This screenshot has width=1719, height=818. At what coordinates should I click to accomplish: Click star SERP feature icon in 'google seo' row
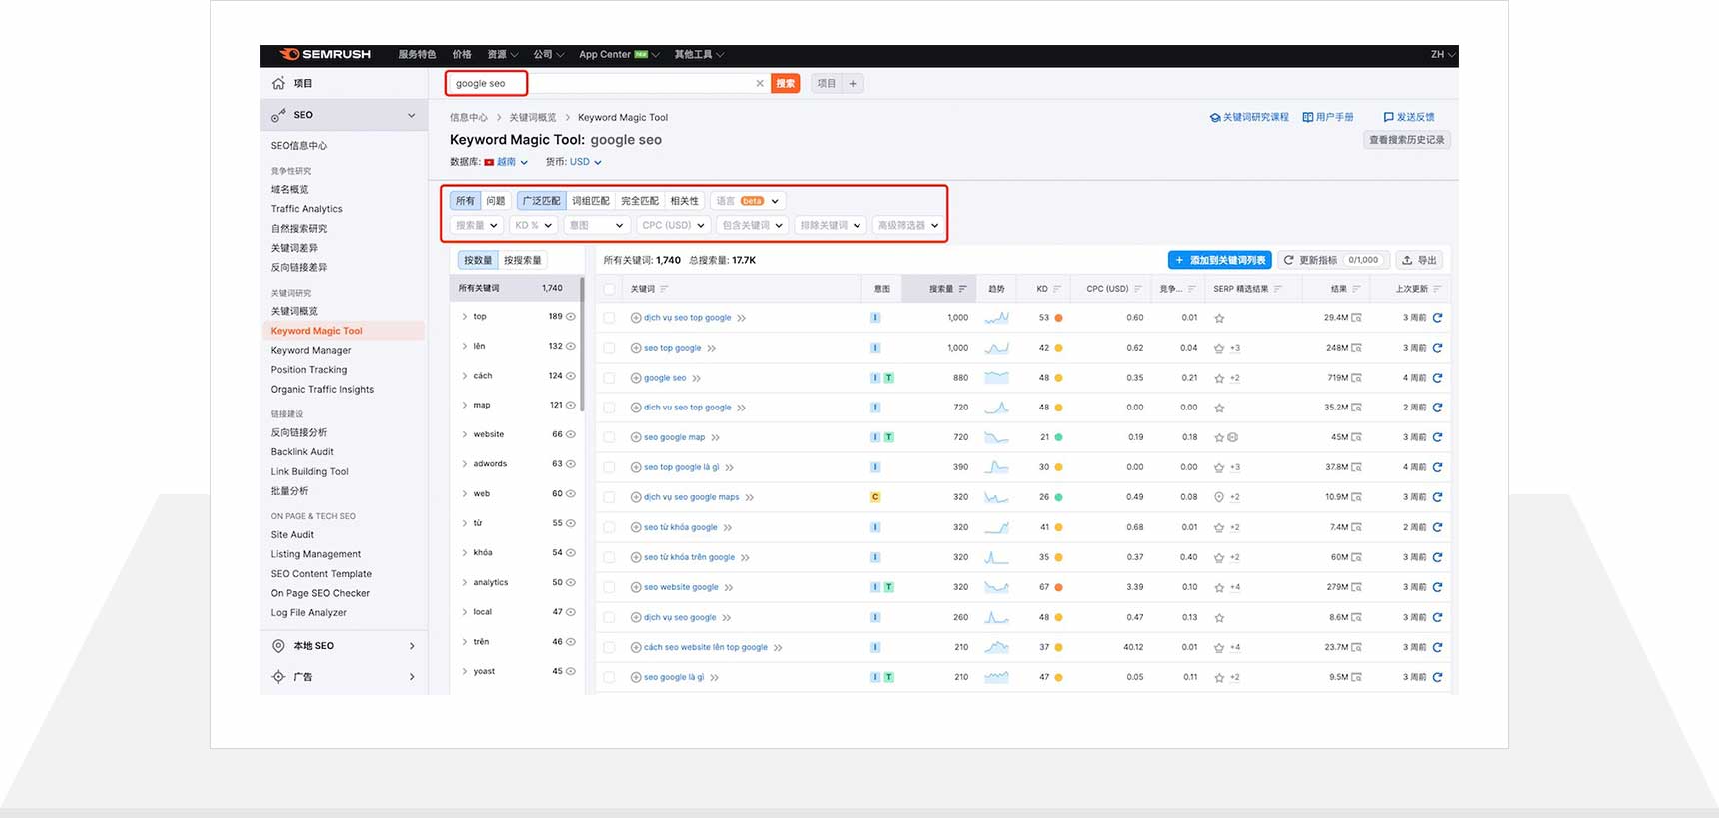point(1219,378)
